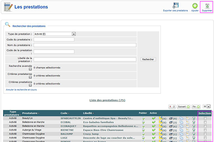Toggle Active green check for BAGJUMP row
214x142 pixels.
tap(154, 134)
